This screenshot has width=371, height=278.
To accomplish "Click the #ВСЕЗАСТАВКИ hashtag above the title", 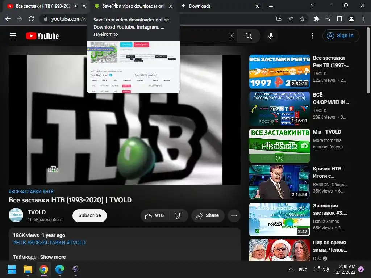I will pos(25,192).
